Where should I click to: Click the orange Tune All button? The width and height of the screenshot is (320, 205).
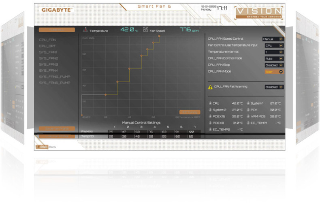point(57,30)
